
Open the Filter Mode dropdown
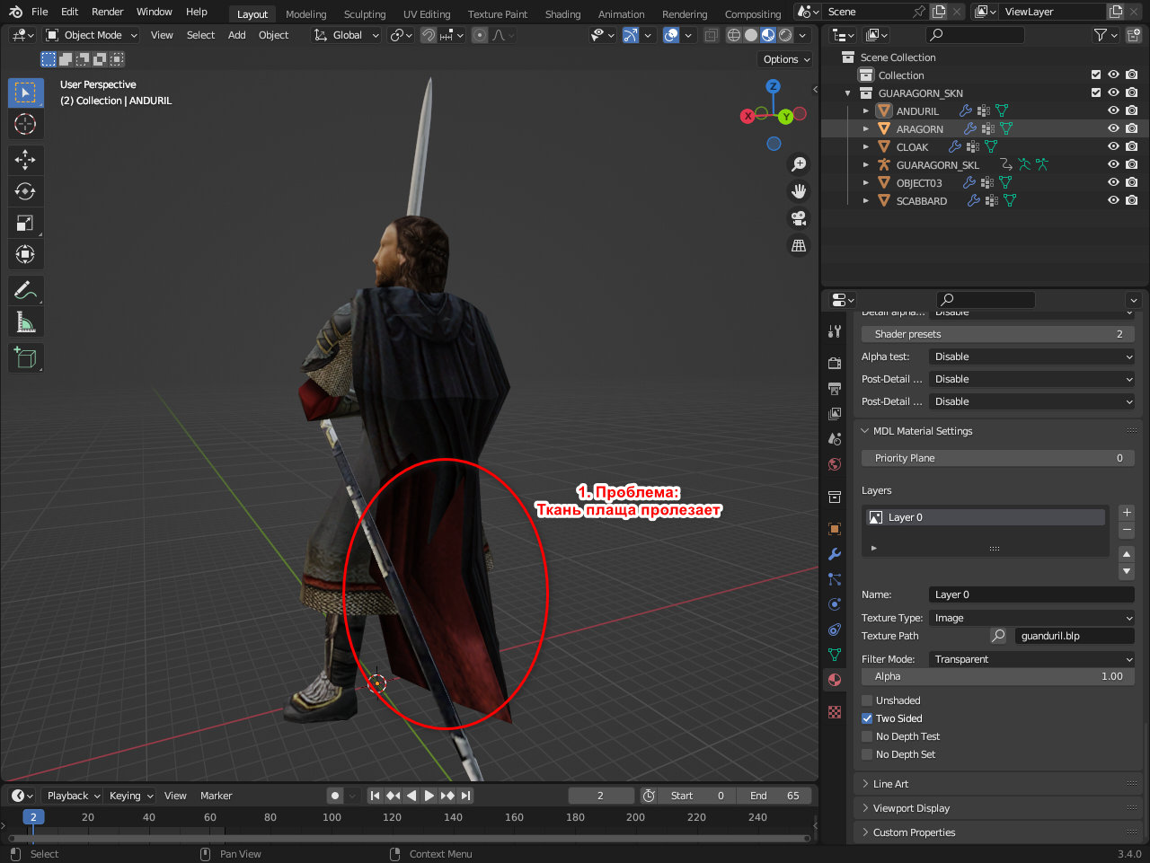pyautogui.click(x=1031, y=659)
